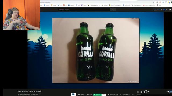
Task: Open the SRMap bookmark
Action: pos(105,5)
